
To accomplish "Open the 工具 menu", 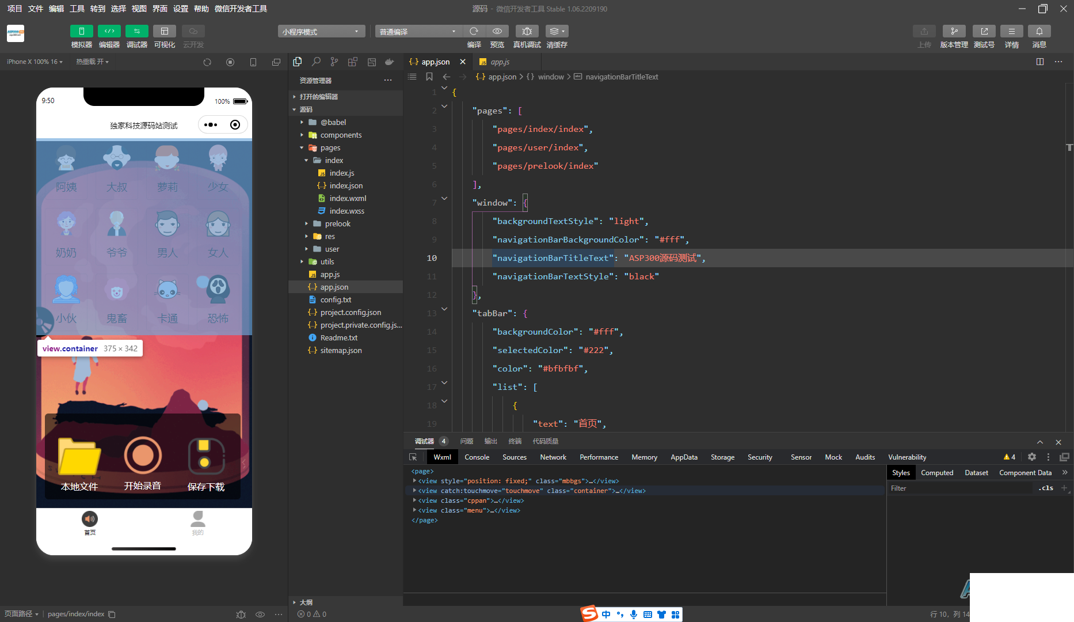I will [x=77, y=9].
